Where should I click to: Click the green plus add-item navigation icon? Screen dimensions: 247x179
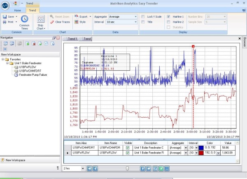[x=28, y=44]
